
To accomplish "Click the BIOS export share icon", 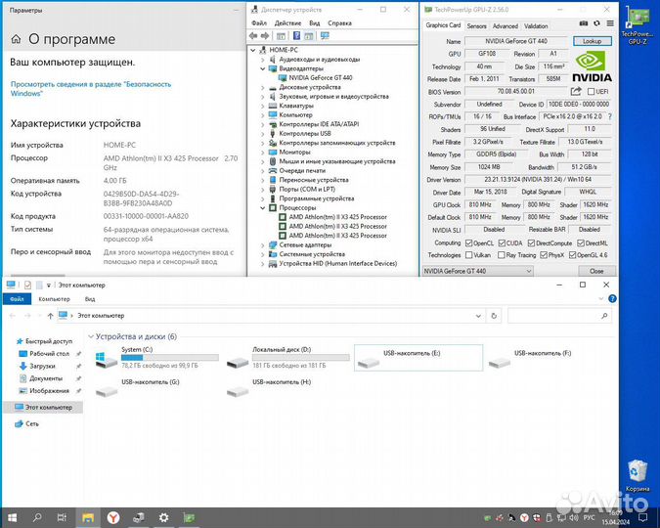I will [573, 91].
